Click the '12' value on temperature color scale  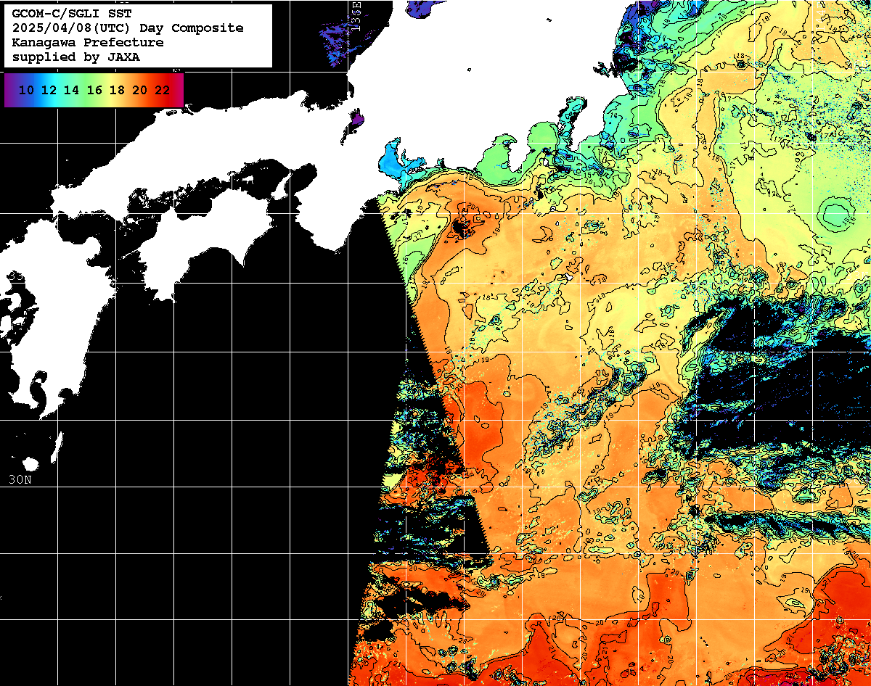tap(49, 90)
